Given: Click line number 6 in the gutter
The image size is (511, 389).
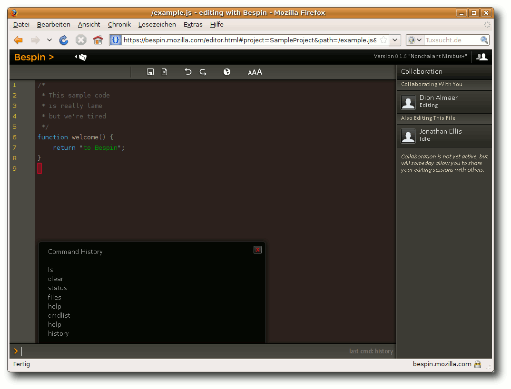Looking at the screenshot, I should pos(15,137).
